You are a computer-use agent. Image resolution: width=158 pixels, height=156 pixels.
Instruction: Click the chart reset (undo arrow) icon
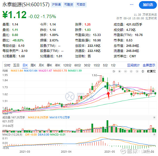click(114, 71)
